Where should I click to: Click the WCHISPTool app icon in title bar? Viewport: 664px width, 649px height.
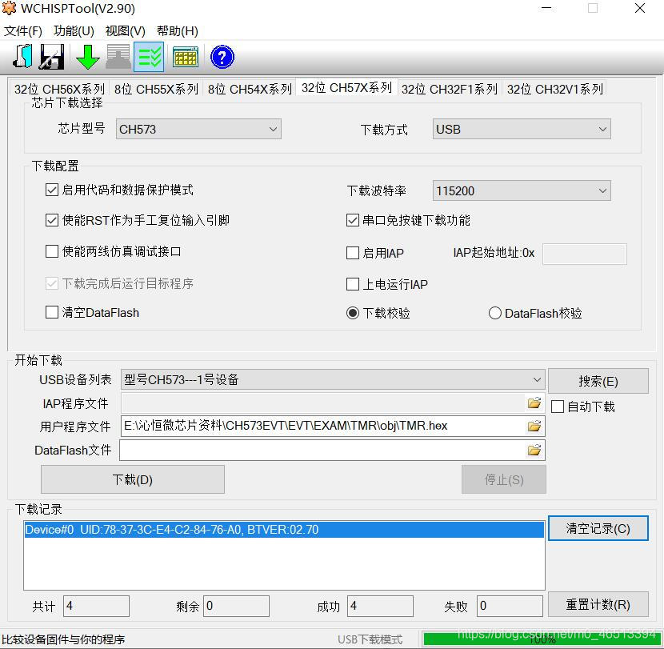[x=10, y=8]
